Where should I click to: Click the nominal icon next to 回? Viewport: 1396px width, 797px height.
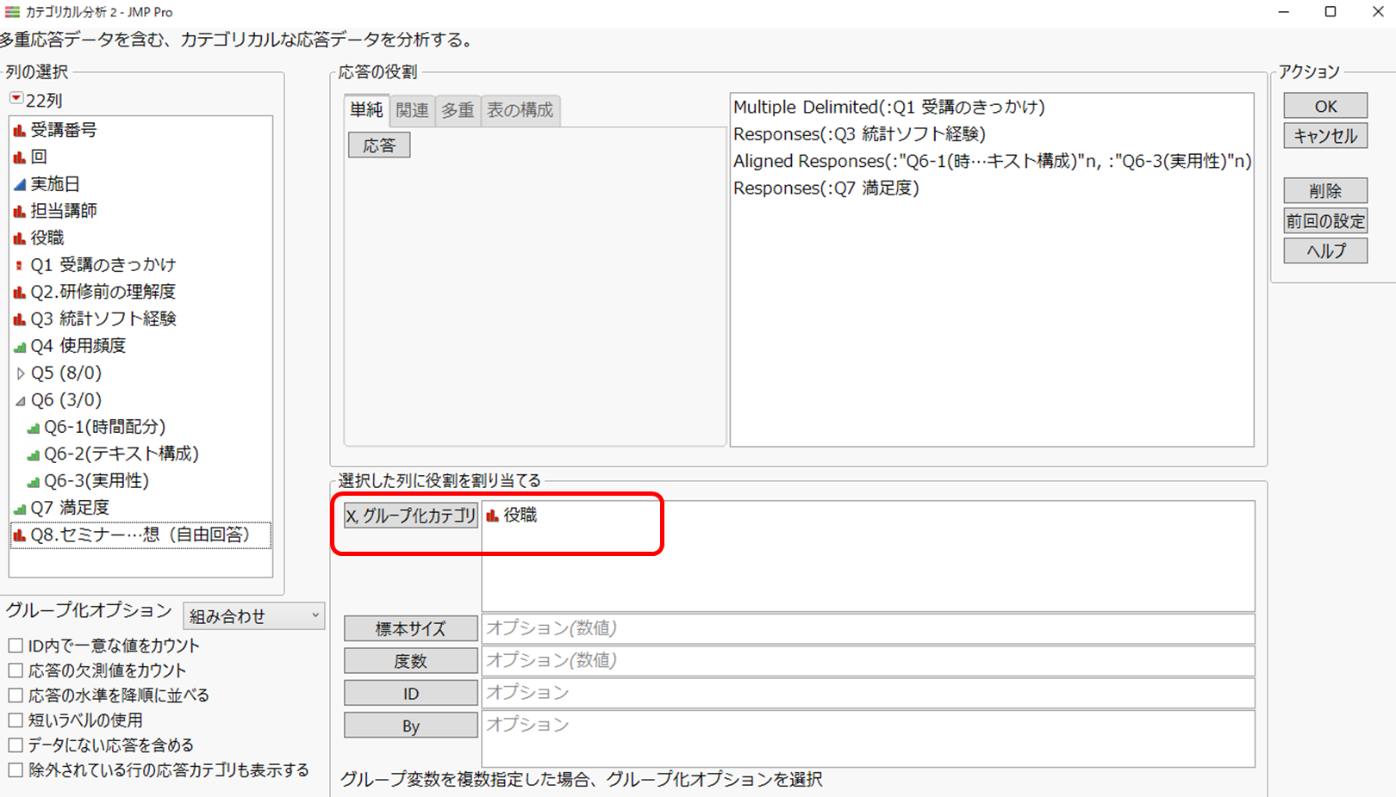pyautogui.click(x=19, y=158)
